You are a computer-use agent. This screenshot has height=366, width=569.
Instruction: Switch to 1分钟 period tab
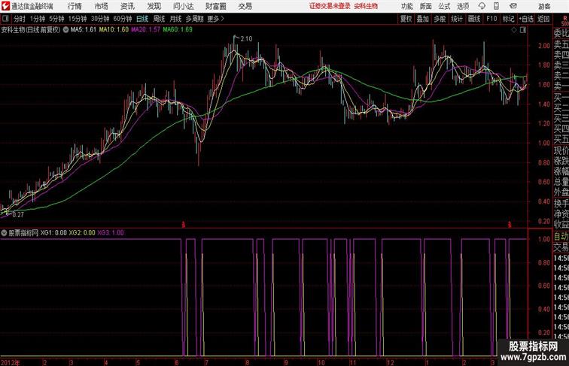(x=38, y=19)
